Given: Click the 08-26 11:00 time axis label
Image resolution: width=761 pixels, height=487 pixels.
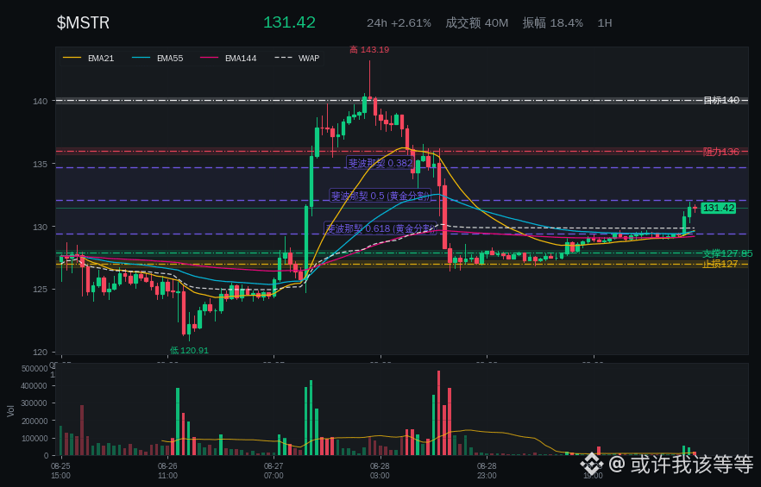Looking at the screenshot, I should pyautogui.click(x=167, y=471).
